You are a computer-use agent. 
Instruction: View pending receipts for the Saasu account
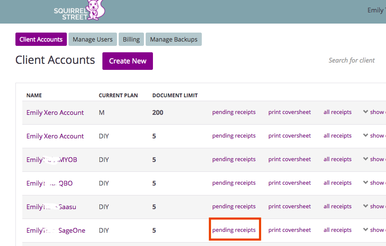pos(234,206)
